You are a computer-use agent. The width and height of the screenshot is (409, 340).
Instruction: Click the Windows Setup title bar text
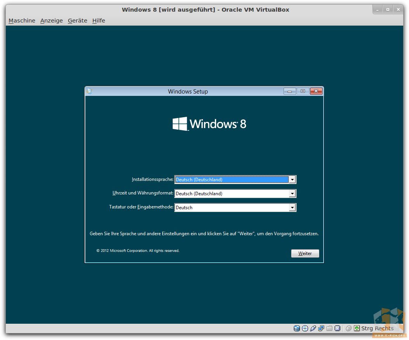coord(188,92)
